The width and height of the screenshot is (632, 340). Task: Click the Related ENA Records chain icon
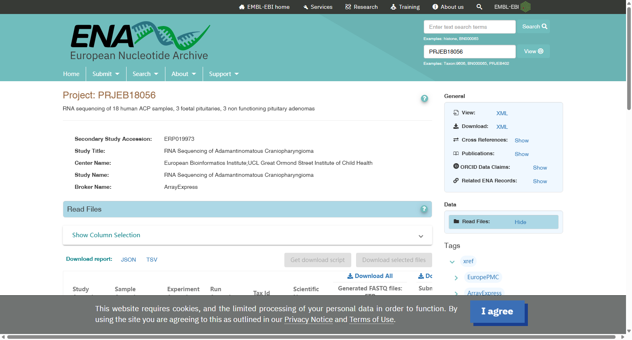pos(456,180)
